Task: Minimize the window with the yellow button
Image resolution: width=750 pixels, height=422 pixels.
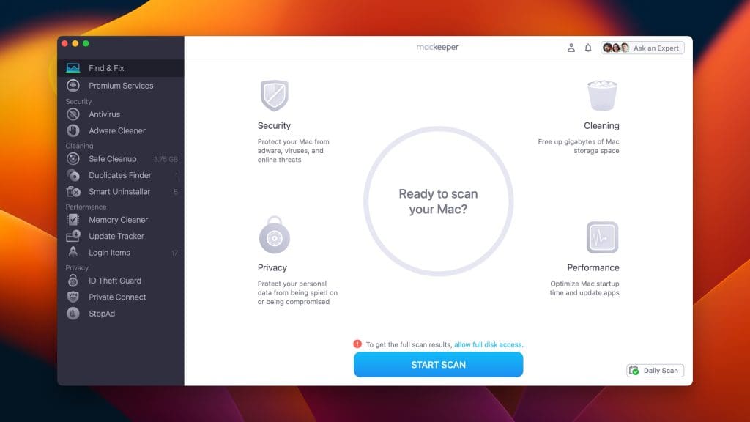Action: [75, 43]
